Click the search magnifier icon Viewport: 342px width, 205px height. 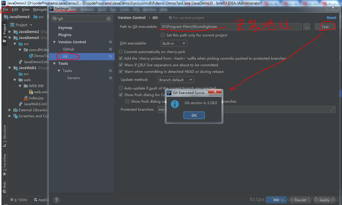coord(55,19)
